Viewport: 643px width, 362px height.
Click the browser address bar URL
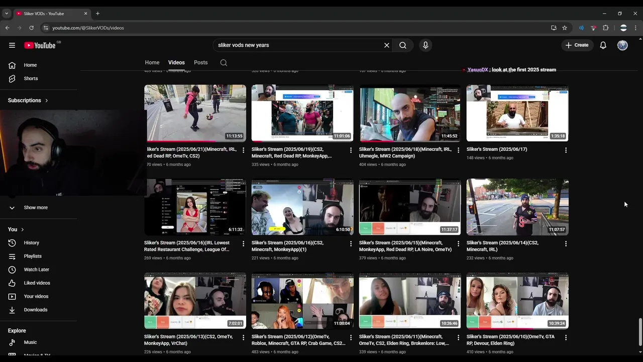[88, 28]
